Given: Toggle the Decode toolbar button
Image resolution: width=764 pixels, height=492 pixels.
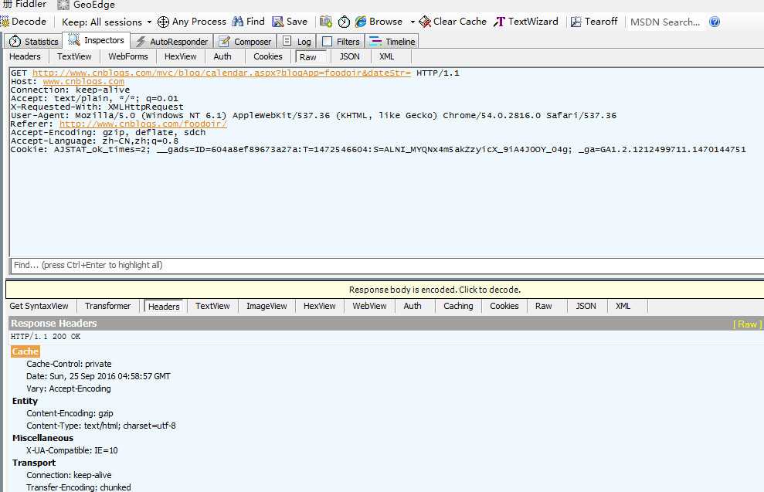Looking at the screenshot, I should point(23,22).
